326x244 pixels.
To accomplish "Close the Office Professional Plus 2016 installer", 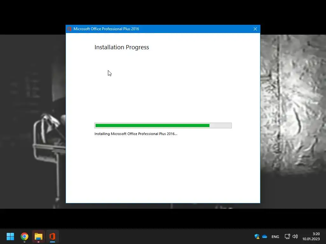I will (255, 29).
